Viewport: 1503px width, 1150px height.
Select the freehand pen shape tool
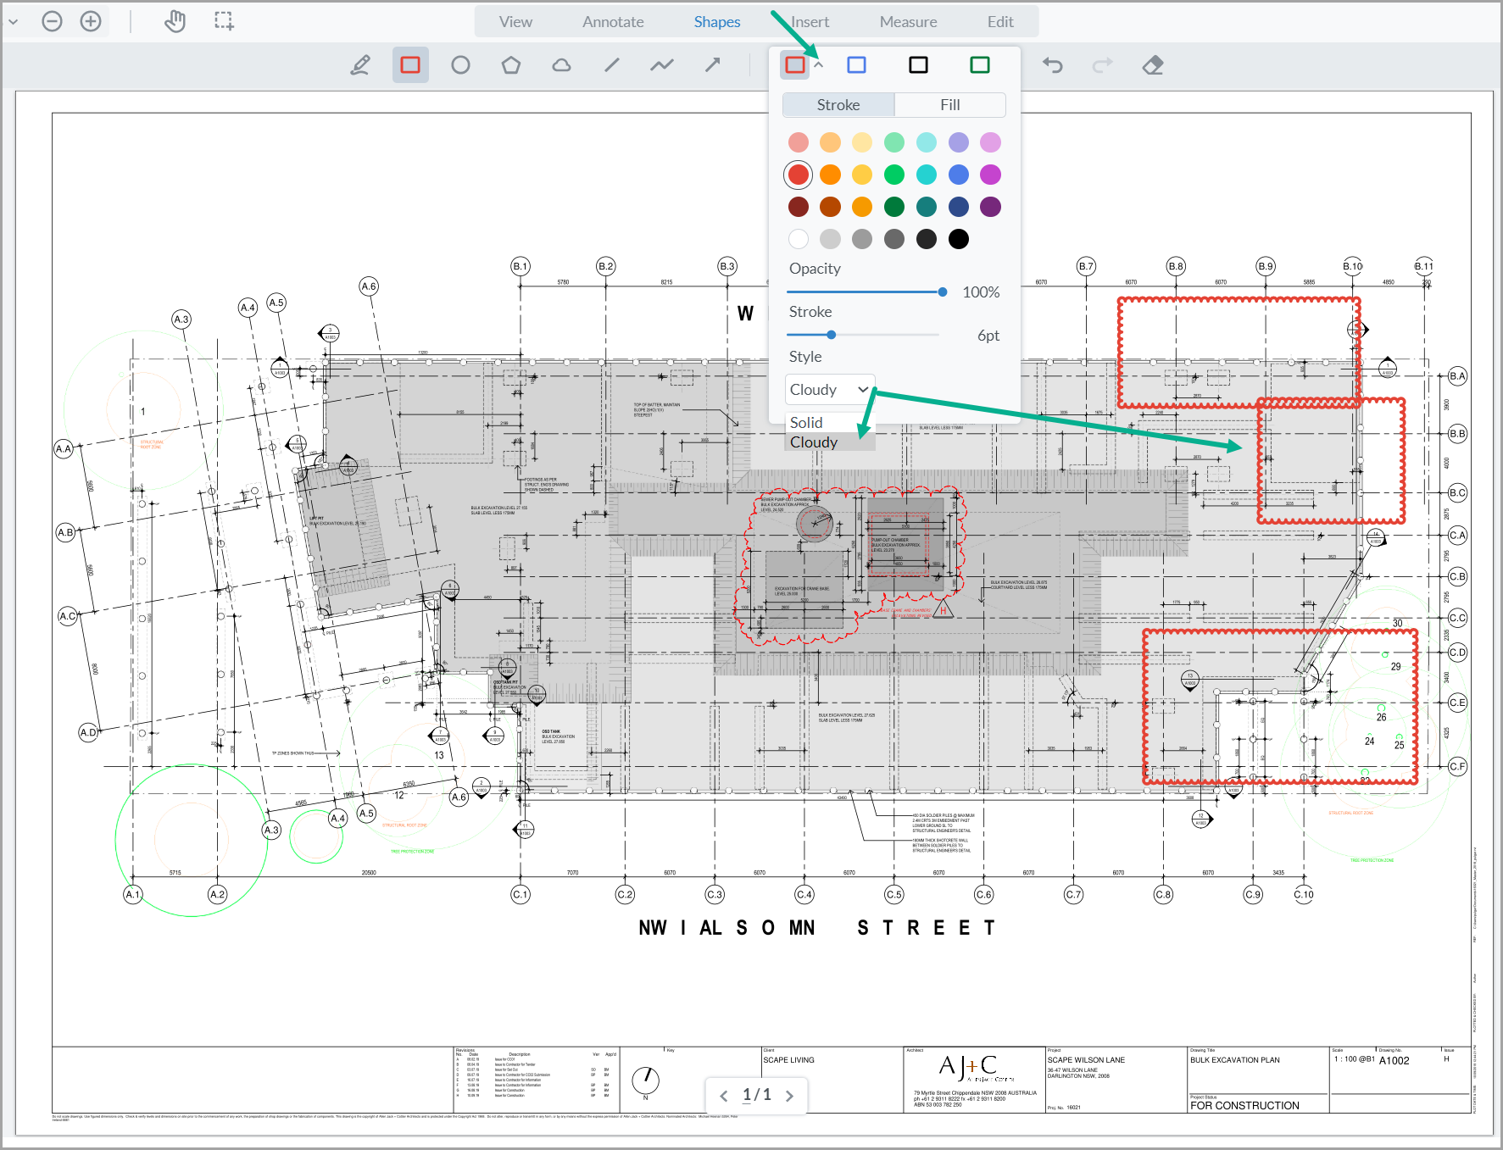[x=360, y=64]
